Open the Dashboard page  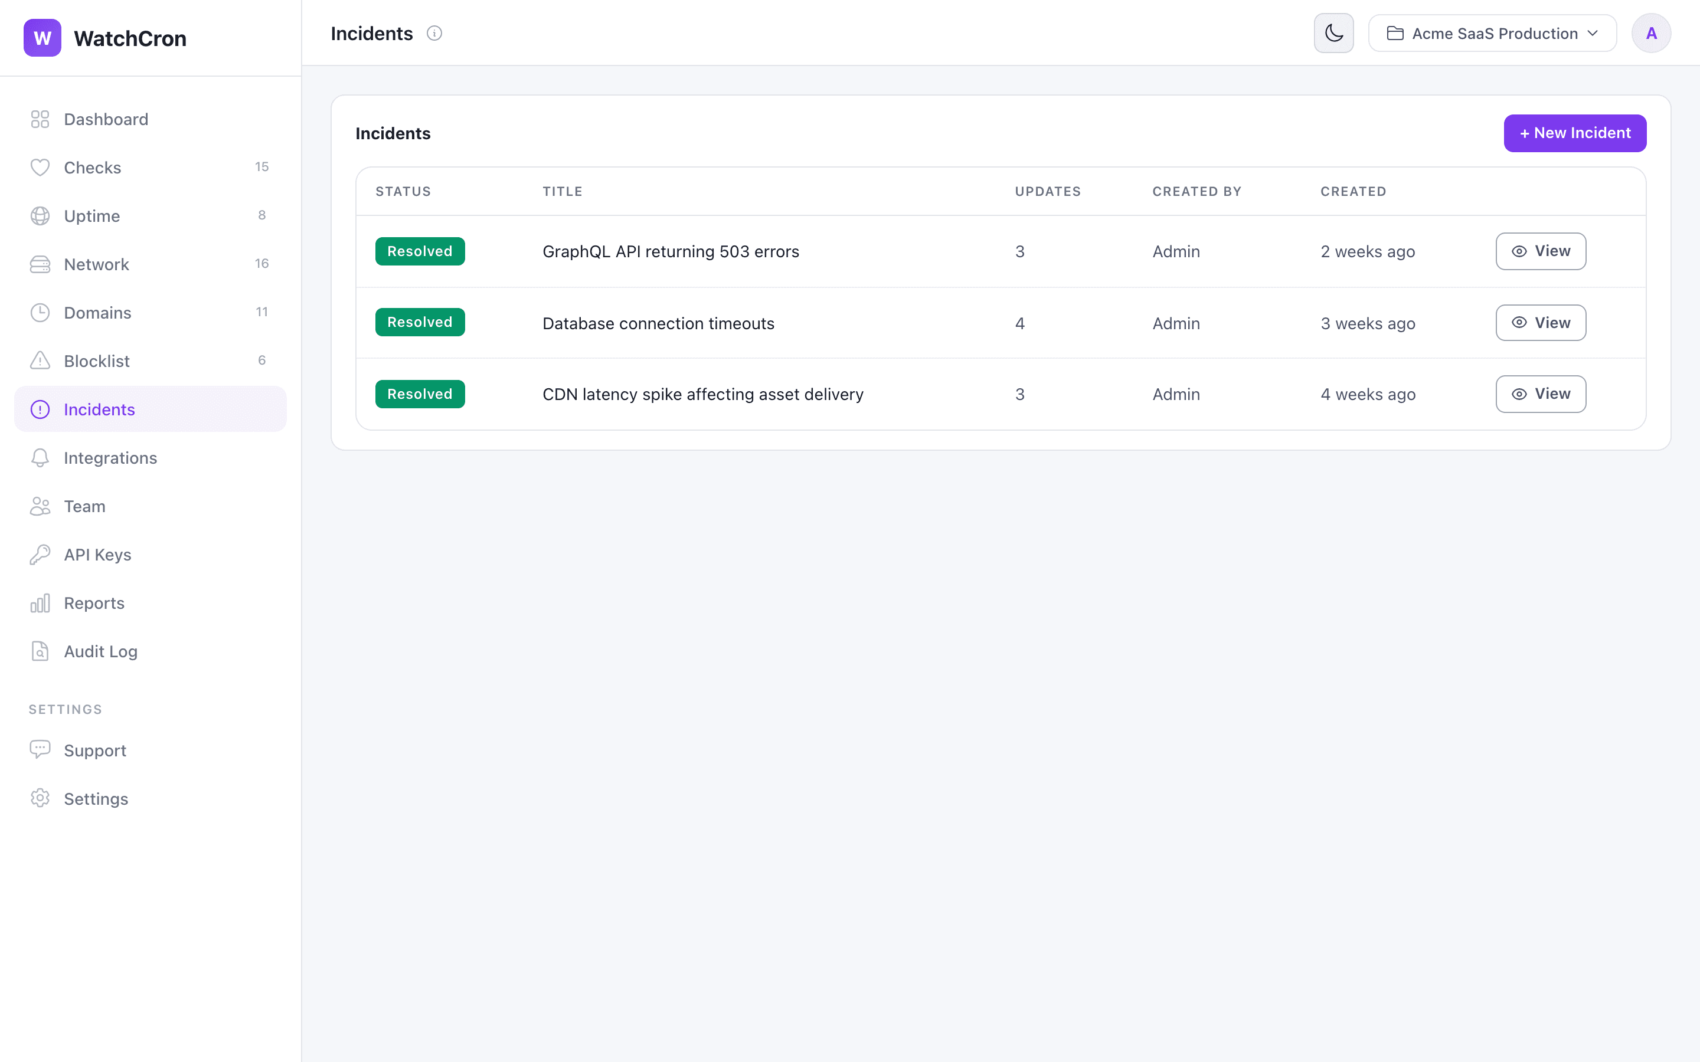click(151, 119)
